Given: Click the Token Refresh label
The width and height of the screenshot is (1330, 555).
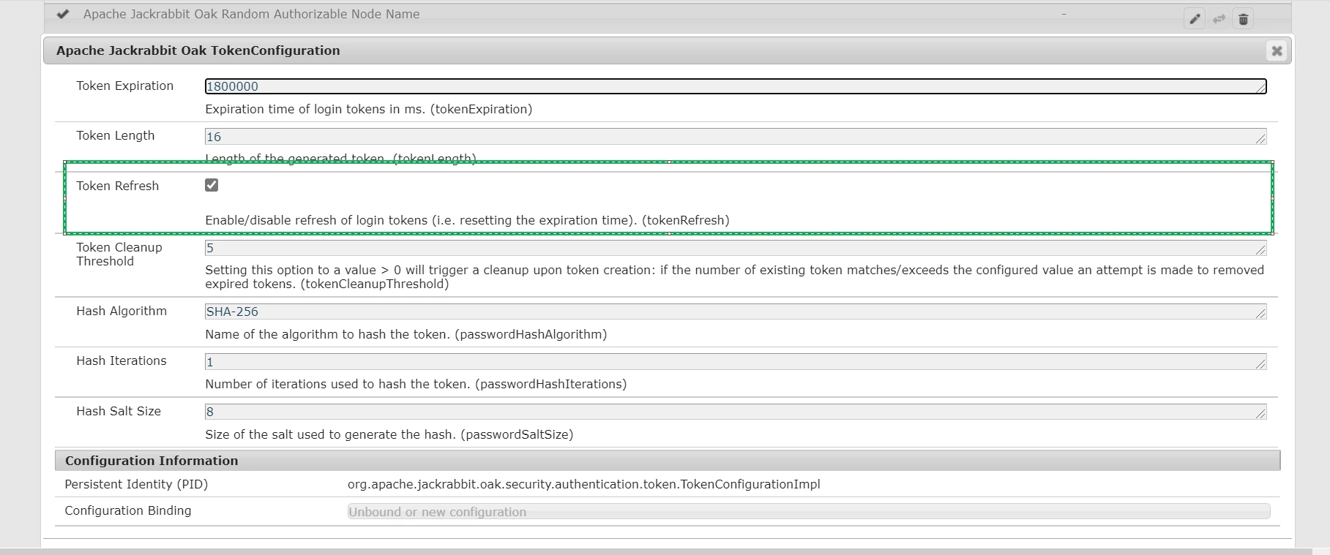Looking at the screenshot, I should click(x=117, y=186).
